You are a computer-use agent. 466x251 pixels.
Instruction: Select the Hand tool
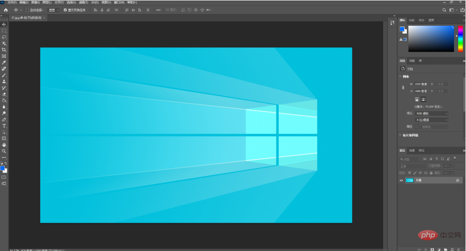4,144
